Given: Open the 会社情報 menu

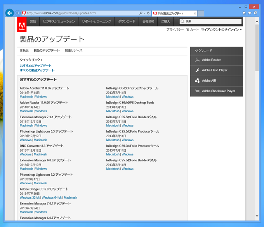Looking at the screenshot, I should tap(148, 21).
